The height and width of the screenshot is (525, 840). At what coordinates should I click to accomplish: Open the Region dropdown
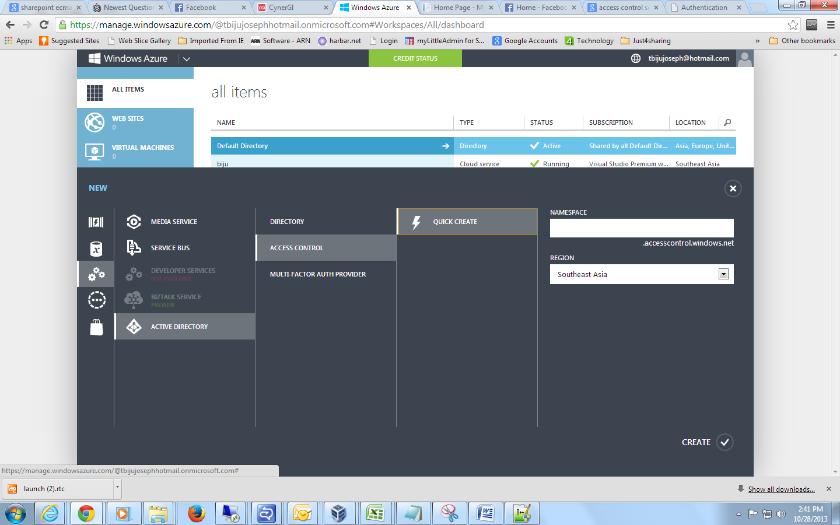coord(642,274)
